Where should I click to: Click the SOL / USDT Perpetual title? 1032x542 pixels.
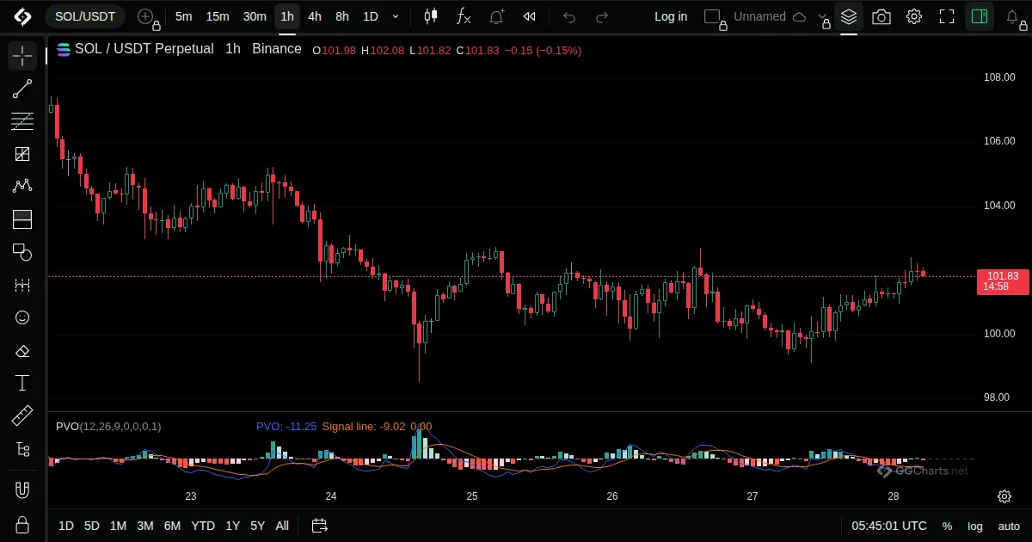point(144,49)
